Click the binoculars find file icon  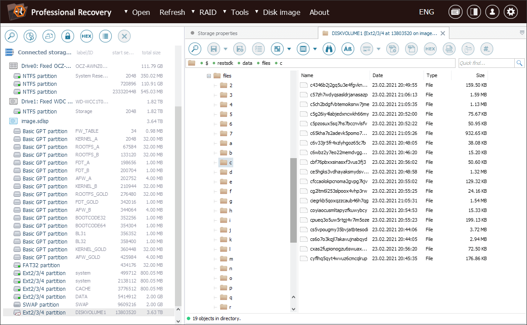coord(329,49)
